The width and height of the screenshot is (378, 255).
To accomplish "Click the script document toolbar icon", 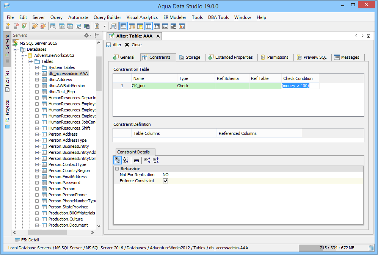I will point(97,26).
